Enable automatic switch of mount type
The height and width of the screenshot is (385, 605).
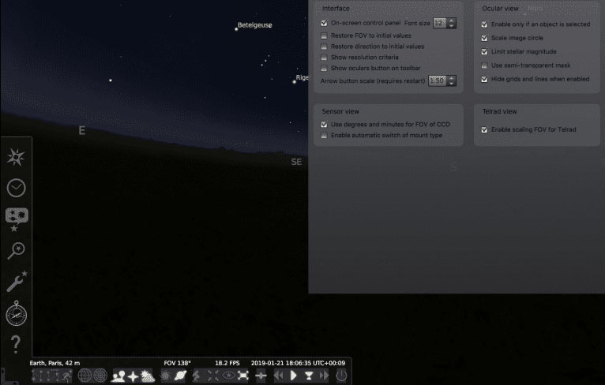[324, 136]
